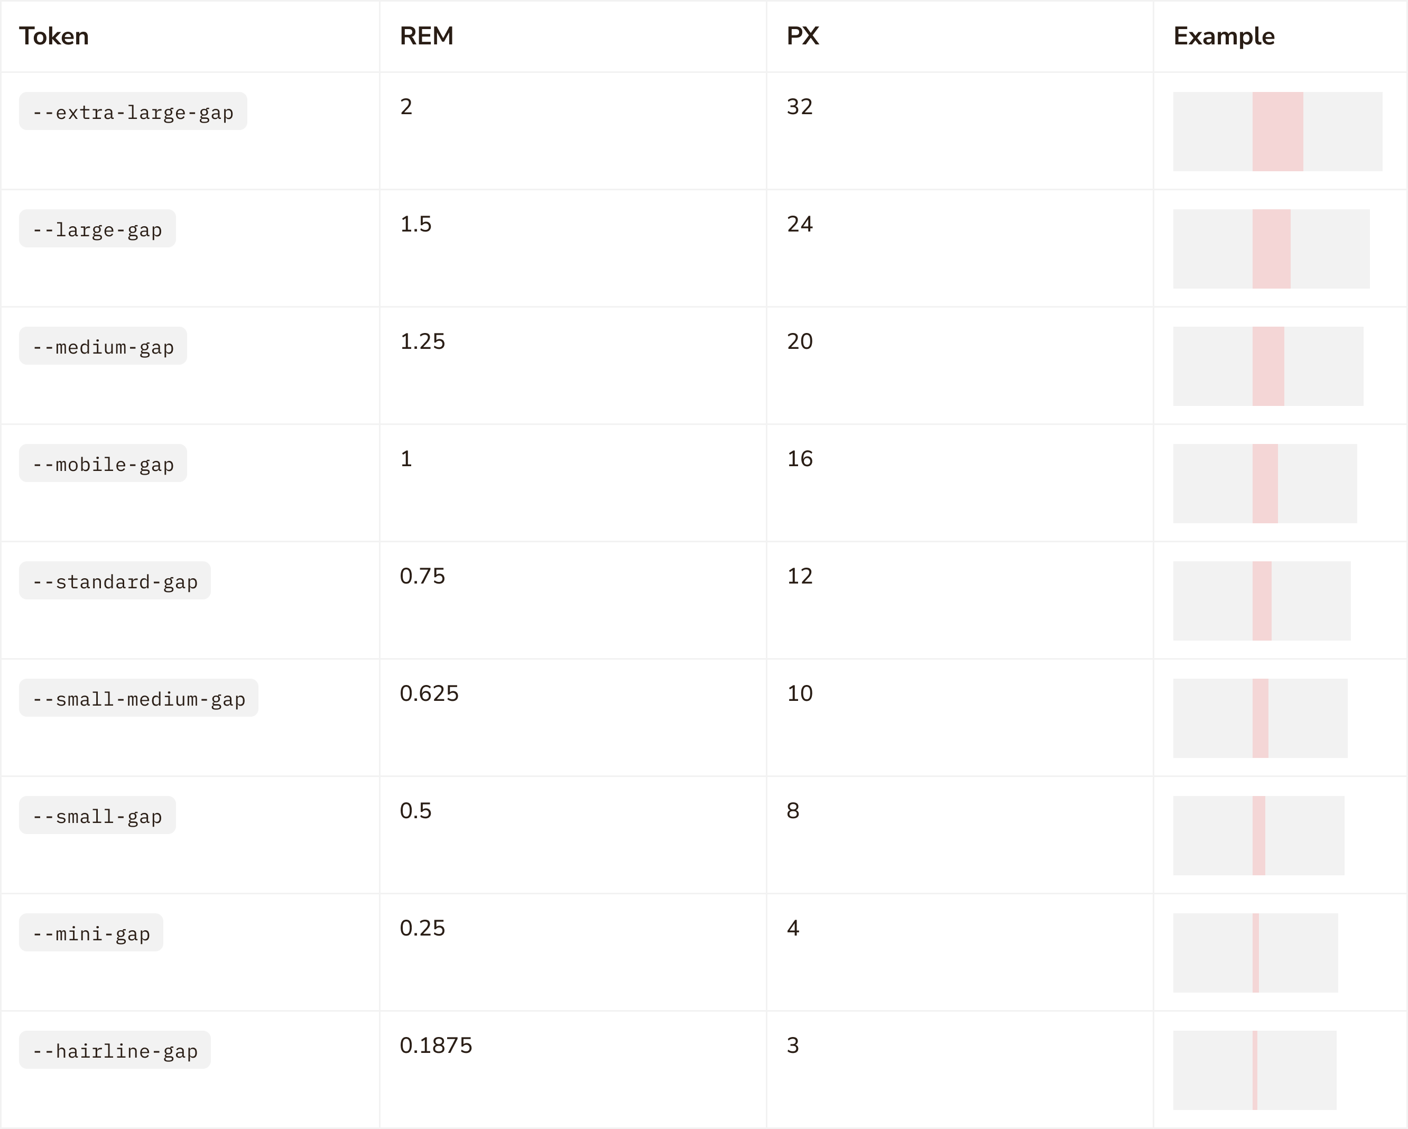Click the --large-gap token chip
Screen dimensions: 1408x1129
point(97,229)
